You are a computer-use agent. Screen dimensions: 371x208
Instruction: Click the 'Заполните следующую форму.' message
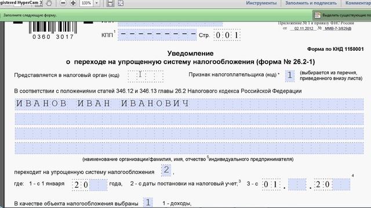(30, 16)
